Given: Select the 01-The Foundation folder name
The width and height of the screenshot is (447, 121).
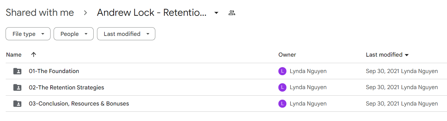Looking at the screenshot, I should pos(54,71).
